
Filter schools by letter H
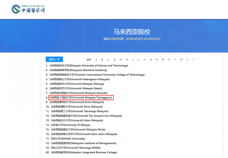click(x=127, y=60)
